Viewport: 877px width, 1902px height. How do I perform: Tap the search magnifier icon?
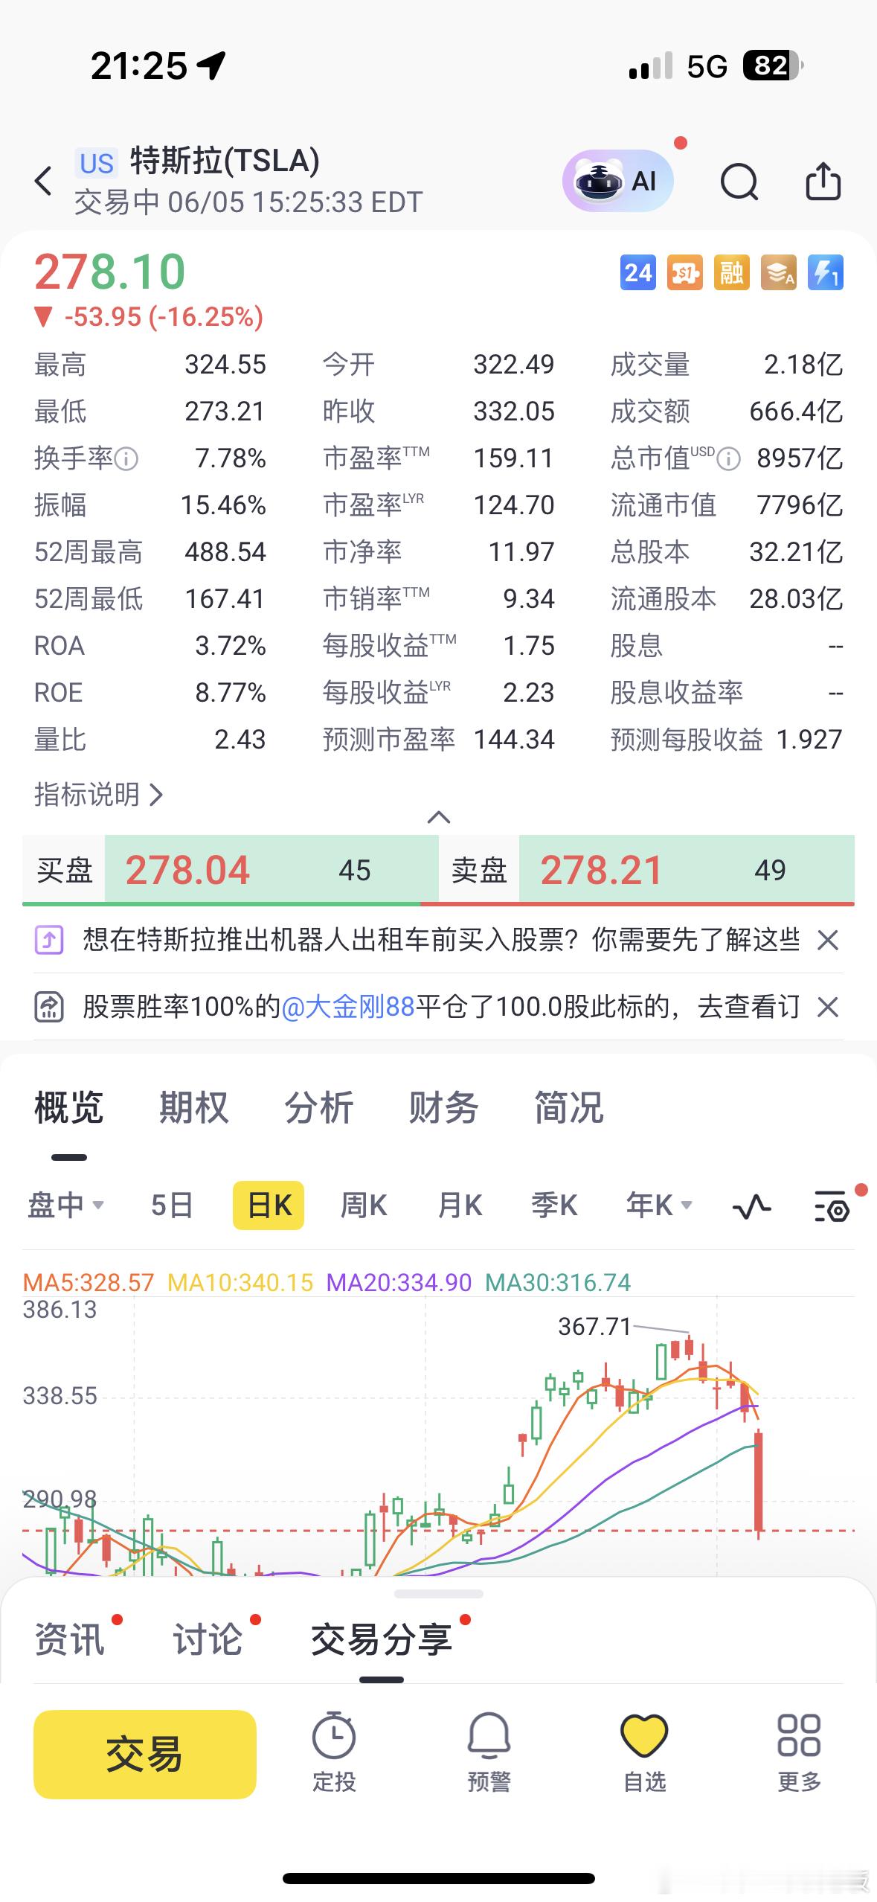pyautogui.click(x=739, y=181)
